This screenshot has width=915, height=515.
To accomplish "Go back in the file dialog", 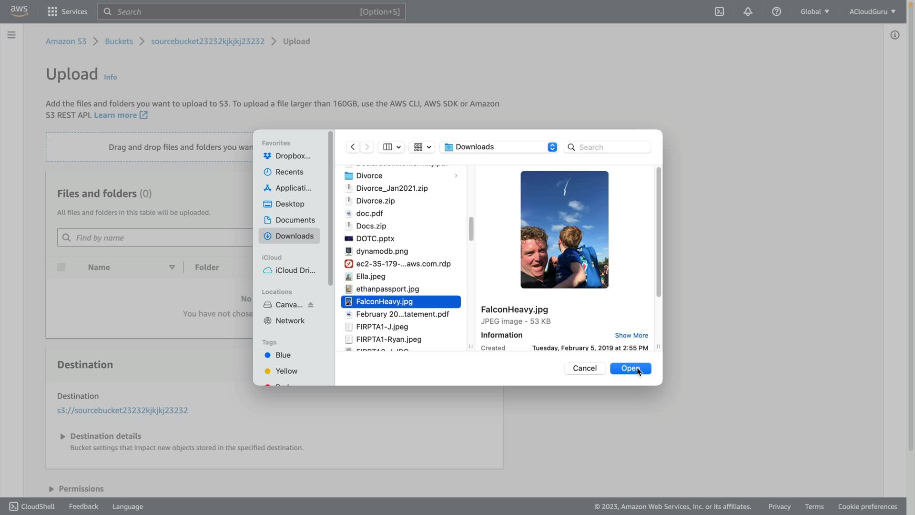I will (353, 147).
